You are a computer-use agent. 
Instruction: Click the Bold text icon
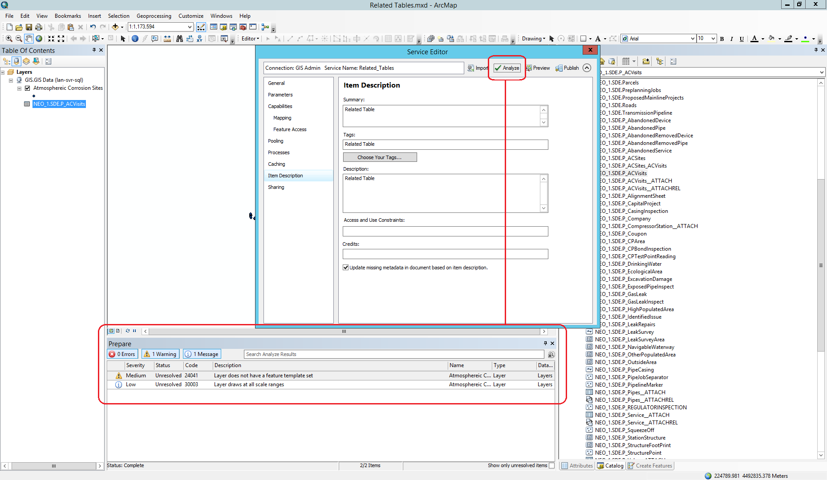tap(722, 39)
